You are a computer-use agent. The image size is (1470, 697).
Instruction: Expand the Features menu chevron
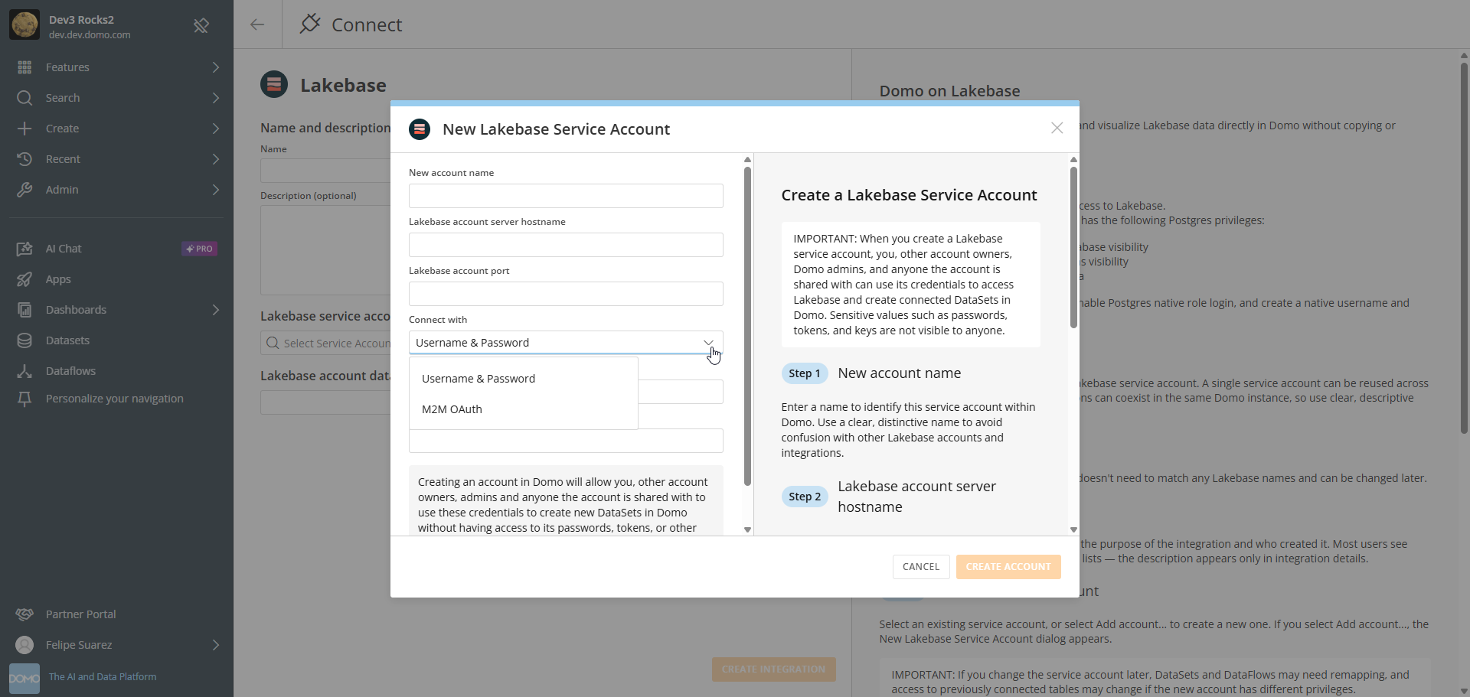click(x=216, y=67)
